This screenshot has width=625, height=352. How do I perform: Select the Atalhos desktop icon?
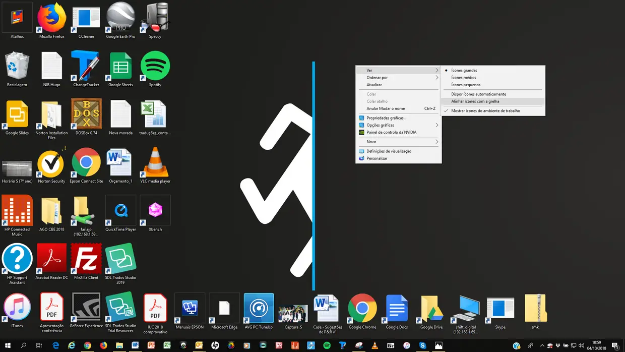17,21
